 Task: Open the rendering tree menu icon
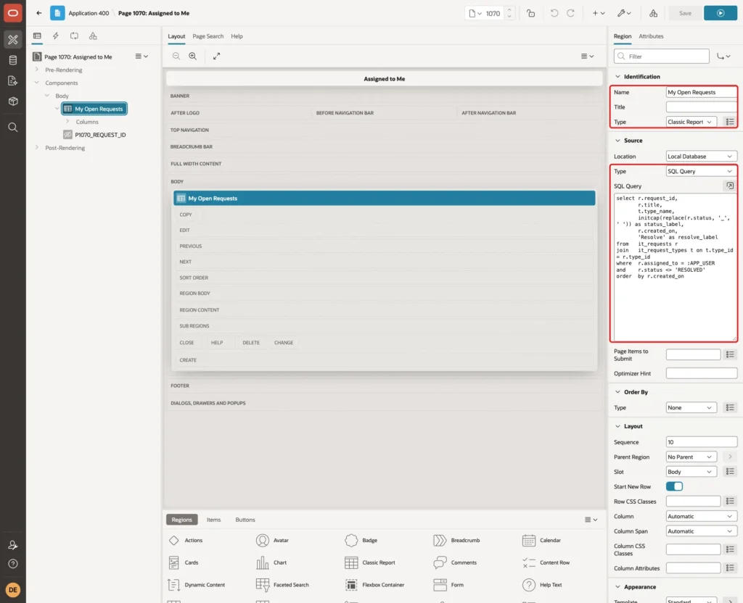(141, 57)
